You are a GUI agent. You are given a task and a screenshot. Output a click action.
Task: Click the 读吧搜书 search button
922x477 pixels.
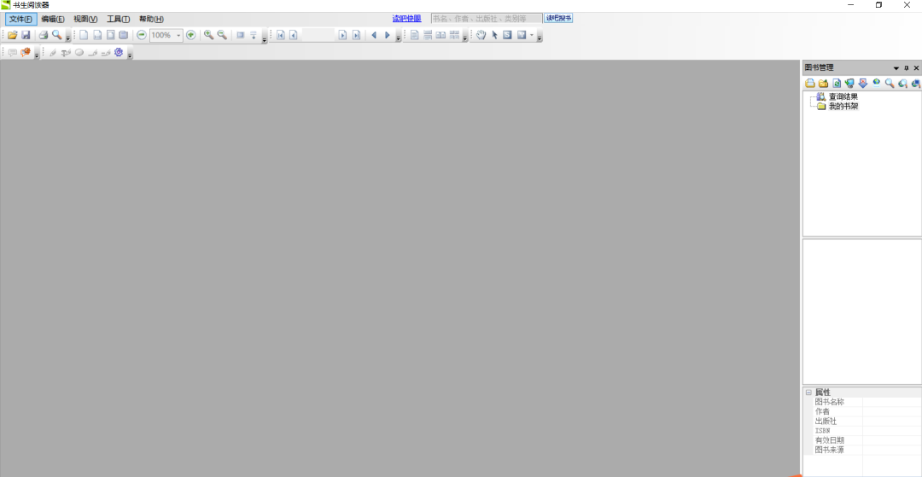tap(558, 18)
